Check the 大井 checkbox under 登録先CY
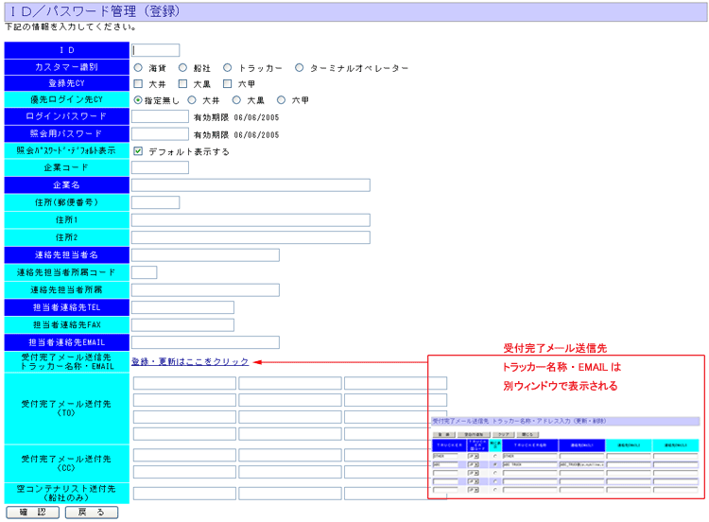 [x=138, y=84]
